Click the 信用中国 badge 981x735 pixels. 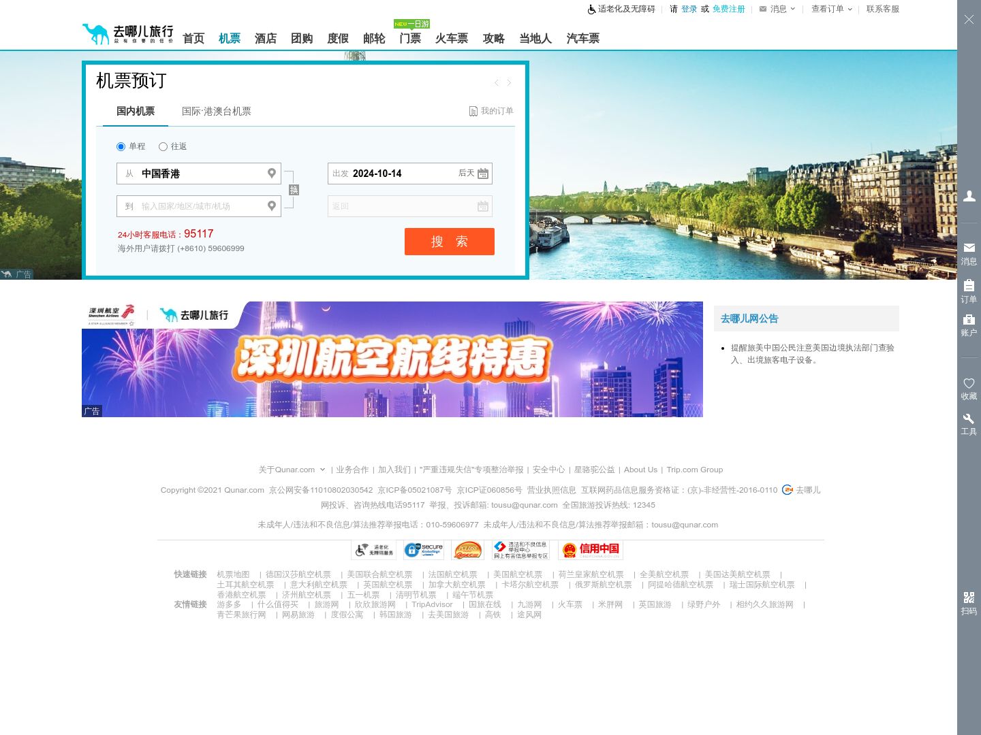click(591, 550)
